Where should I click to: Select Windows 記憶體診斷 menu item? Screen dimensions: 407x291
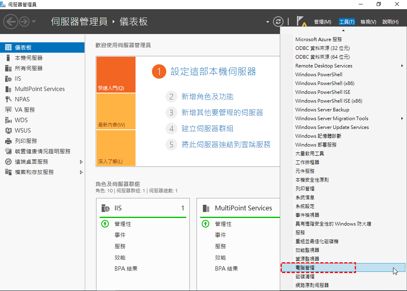tap(343, 136)
